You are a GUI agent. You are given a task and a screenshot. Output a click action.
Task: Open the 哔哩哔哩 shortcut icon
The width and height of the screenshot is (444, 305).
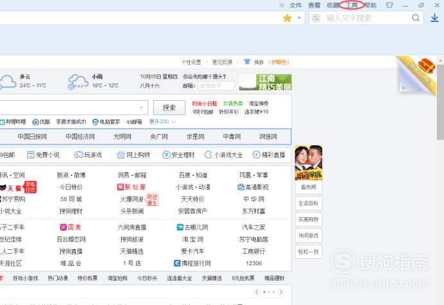(x=3, y=122)
